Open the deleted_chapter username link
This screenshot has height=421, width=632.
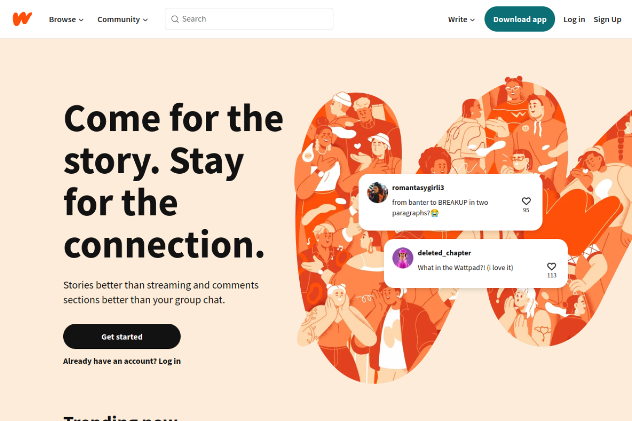pyautogui.click(x=444, y=253)
